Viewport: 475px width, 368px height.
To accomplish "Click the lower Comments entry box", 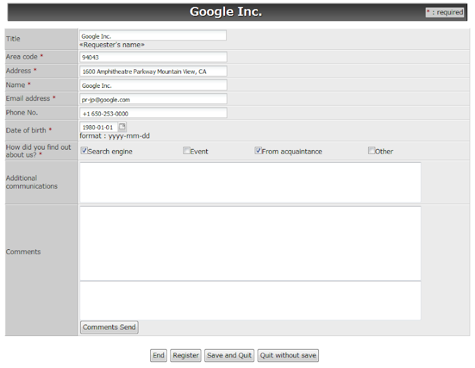I will click(251, 300).
